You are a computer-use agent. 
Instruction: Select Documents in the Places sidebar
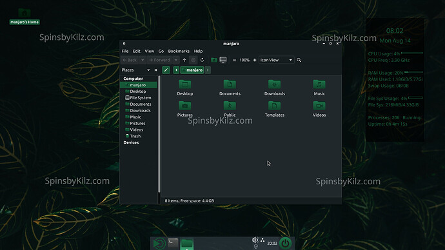point(138,104)
